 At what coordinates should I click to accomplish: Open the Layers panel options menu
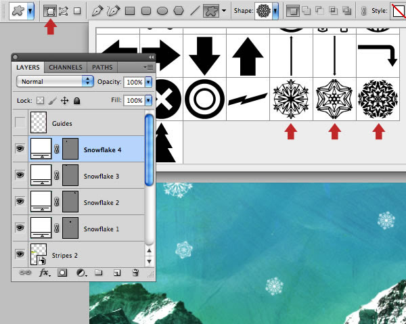(x=149, y=68)
